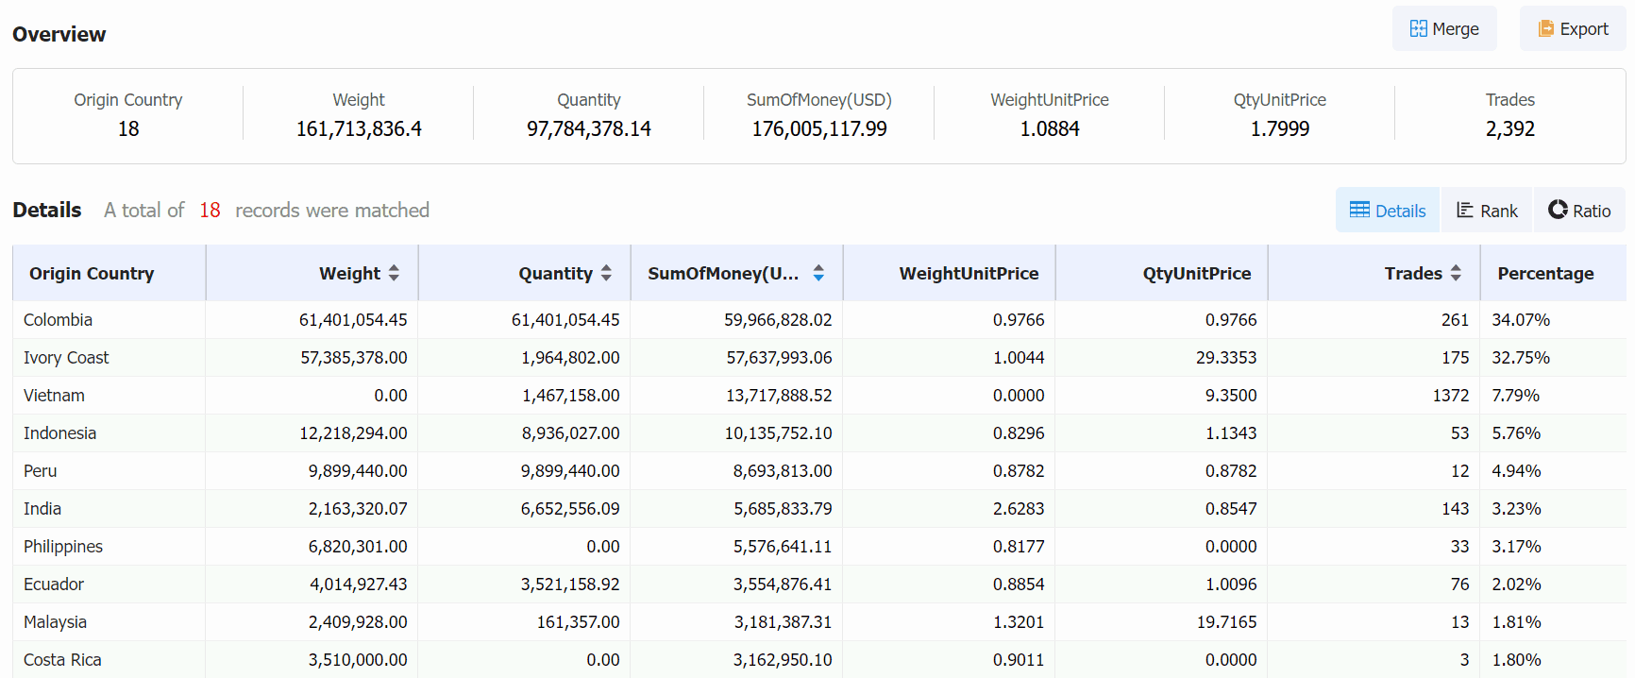The height and width of the screenshot is (678, 1635).
Task: Open the Rank chart view icon
Action: pos(1465,210)
